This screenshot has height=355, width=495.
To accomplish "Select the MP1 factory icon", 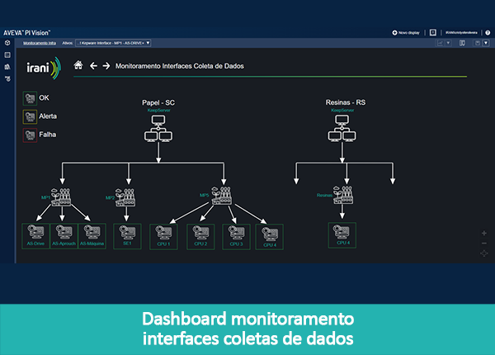I will pos(61,197).
